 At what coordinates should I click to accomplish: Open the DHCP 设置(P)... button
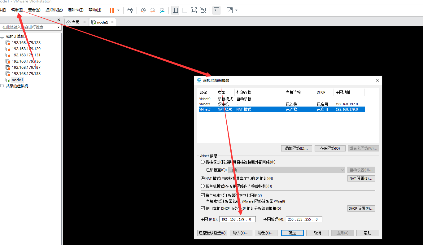click(361, 208)
